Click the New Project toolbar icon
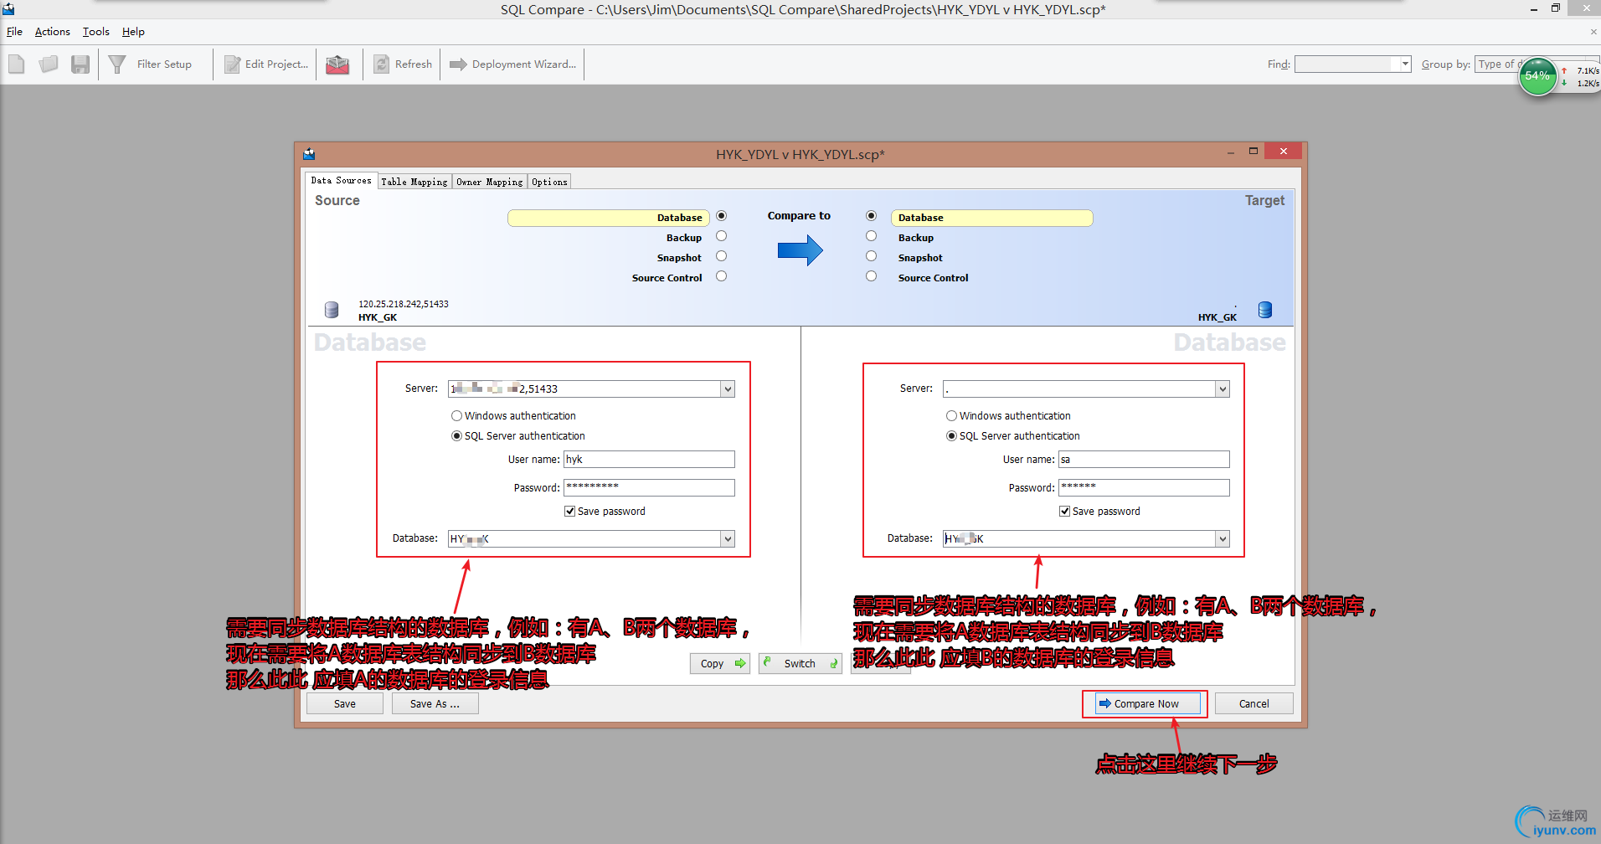 [x=17, y=64]
